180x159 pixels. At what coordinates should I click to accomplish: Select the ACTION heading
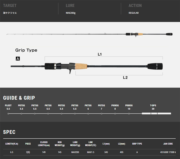135,5
